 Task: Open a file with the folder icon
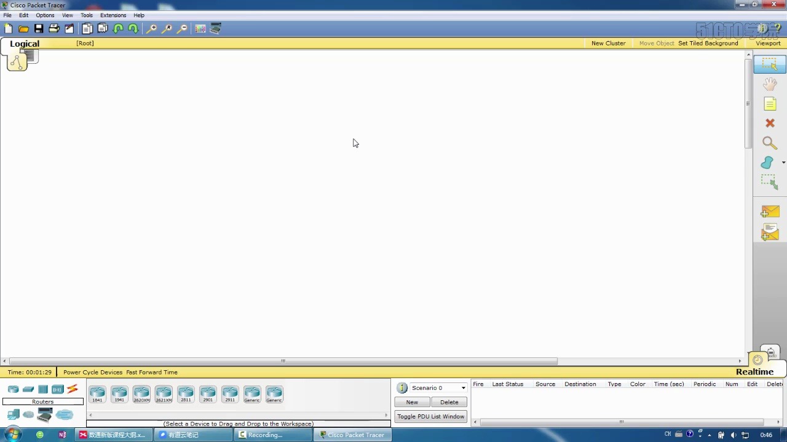23,29
